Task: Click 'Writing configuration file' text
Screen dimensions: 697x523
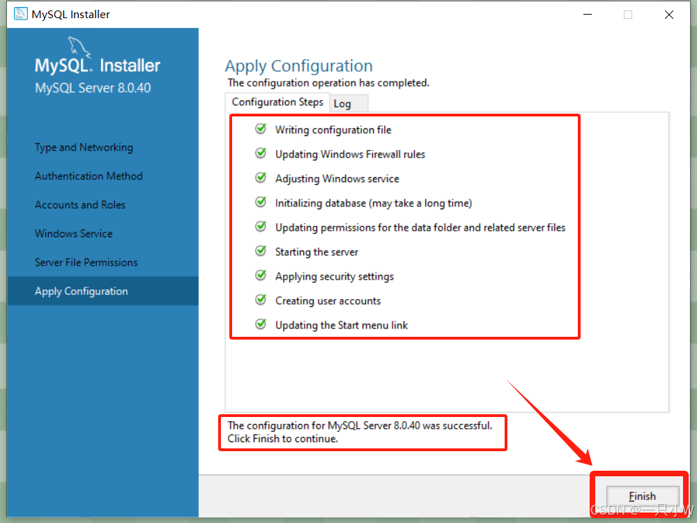Action: tap(333, 130)
